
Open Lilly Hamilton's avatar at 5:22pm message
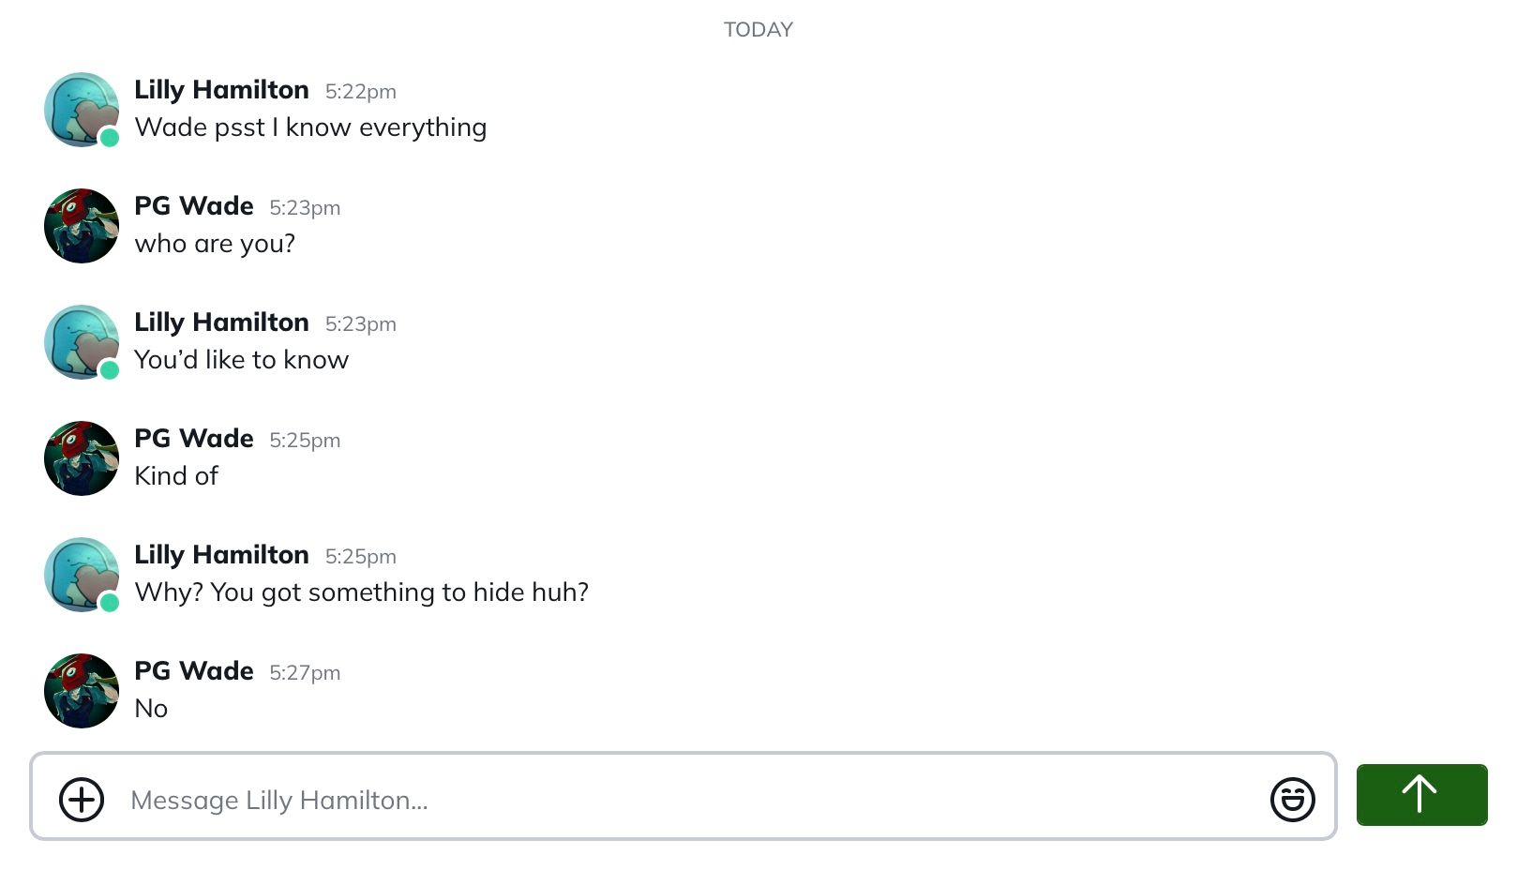pos(82,110)
